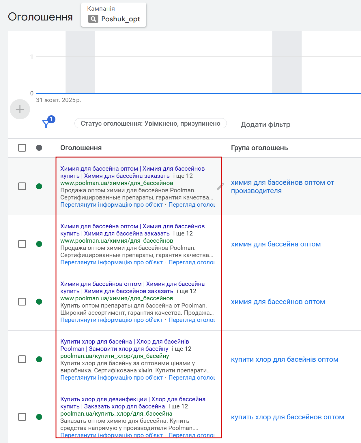Click green status dot of last ad
This screenshot has height=443, width=361.
pyautogui.click(x=39, y=417)
